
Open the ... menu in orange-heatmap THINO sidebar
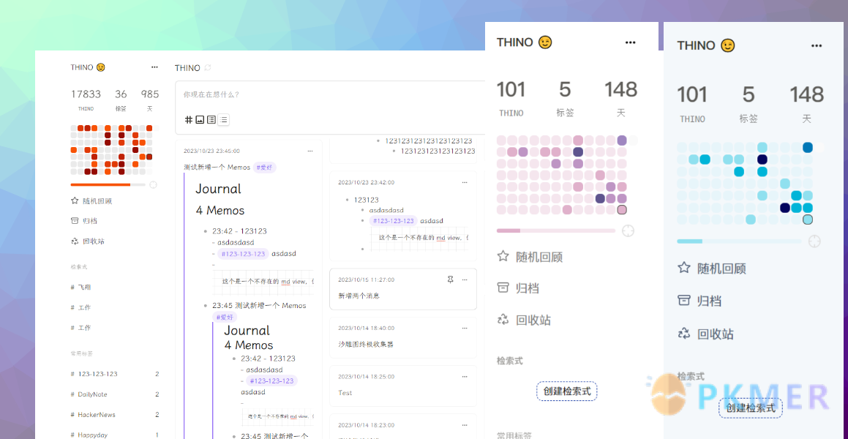coord(154,67)
